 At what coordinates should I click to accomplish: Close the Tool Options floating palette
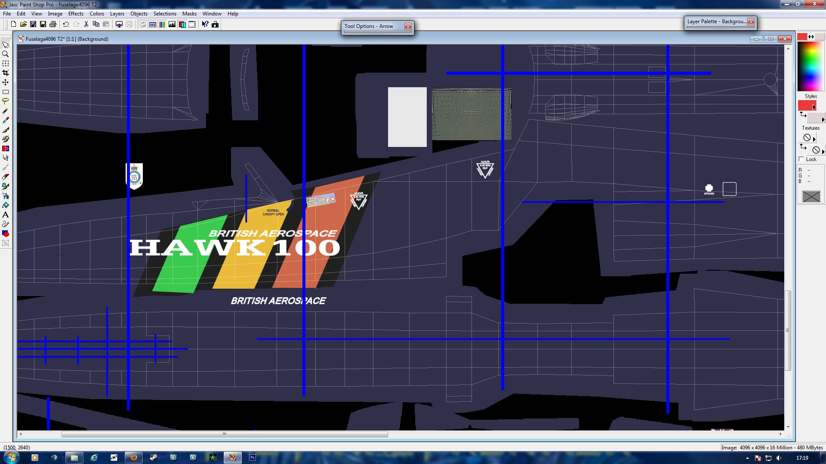[x=408, y=27]
